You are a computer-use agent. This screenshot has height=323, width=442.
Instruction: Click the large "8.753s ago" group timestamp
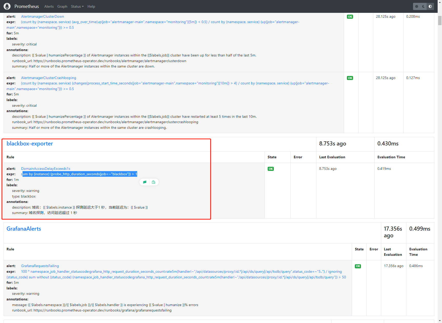point(333,144)
